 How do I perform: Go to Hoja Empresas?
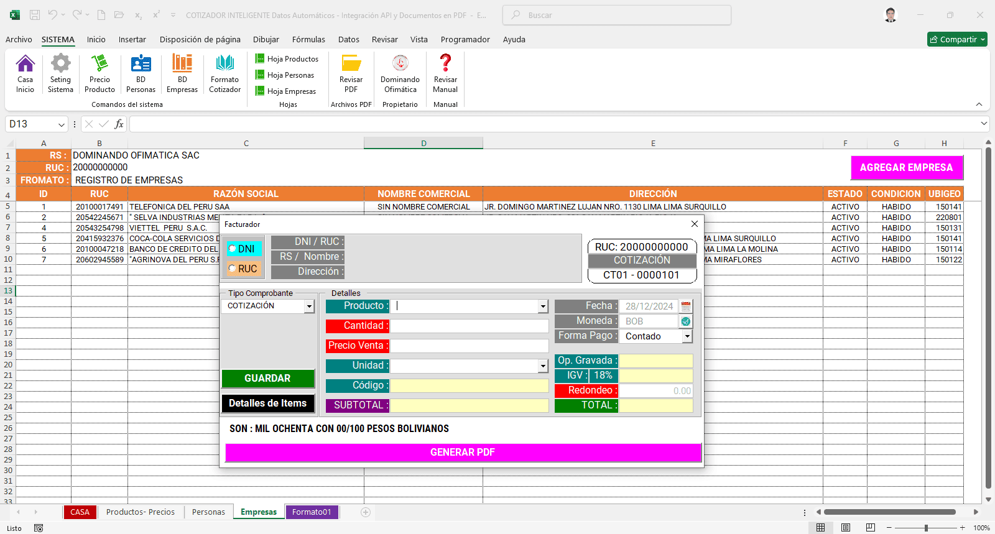pyautogui.click(x=285, y=91)
